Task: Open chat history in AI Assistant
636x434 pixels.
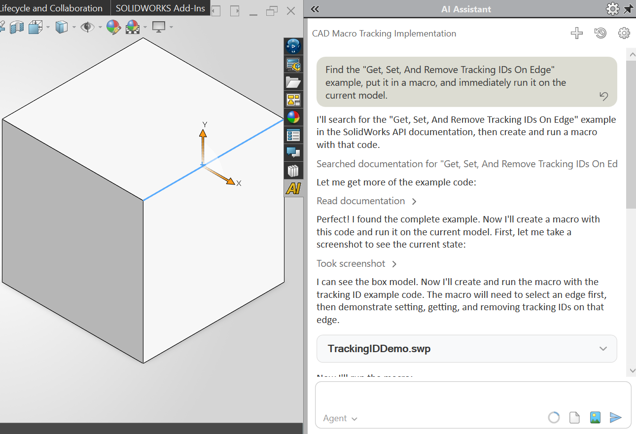Action: point(600,34)
